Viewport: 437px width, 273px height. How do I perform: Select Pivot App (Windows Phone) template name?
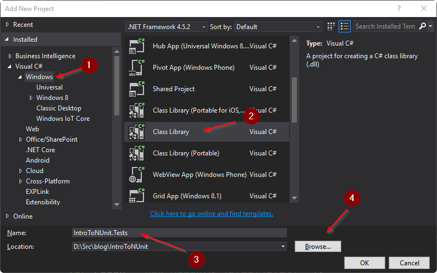tap(193, 68)
